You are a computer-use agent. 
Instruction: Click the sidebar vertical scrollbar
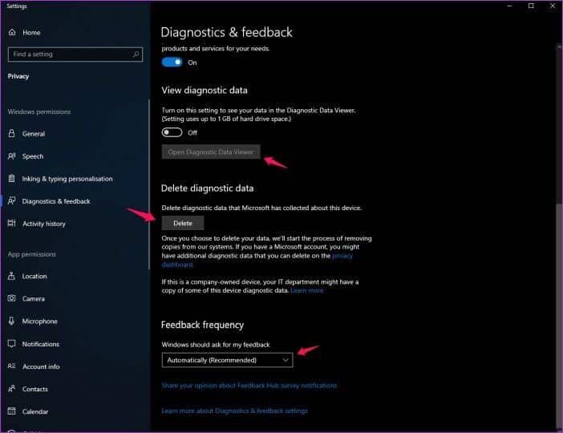[149, 184]
